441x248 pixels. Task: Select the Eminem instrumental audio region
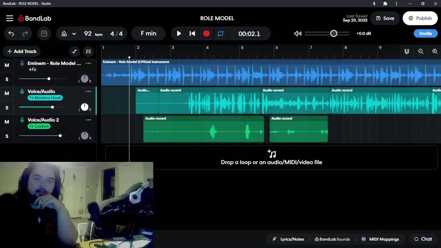271,73
